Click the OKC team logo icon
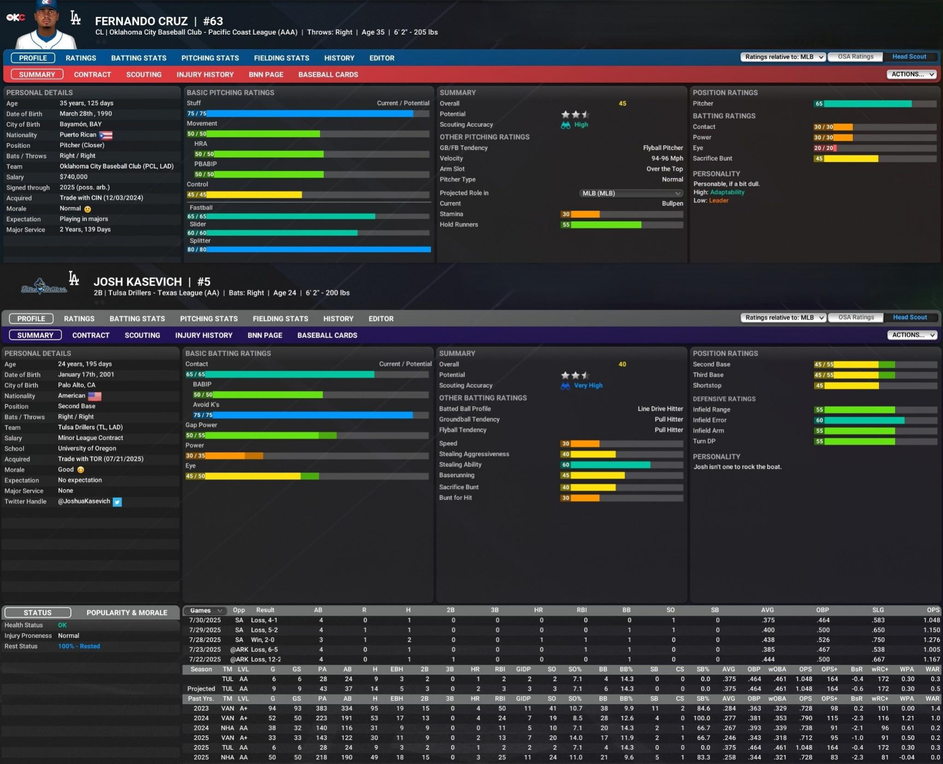The width and height of the screenshot is (943, 764). [x=15, y=17]
